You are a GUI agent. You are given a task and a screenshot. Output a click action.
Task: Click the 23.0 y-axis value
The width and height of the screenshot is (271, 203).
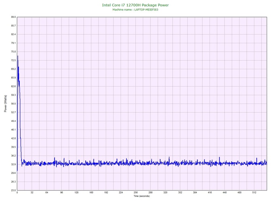[13, 190]
